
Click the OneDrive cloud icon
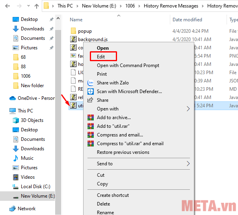[13, 98]
